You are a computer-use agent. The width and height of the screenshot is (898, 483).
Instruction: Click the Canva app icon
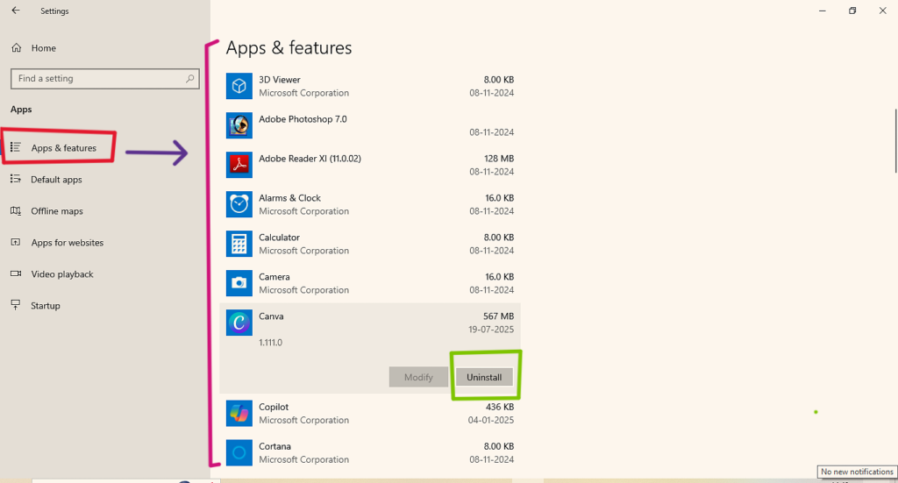[239, 323]
